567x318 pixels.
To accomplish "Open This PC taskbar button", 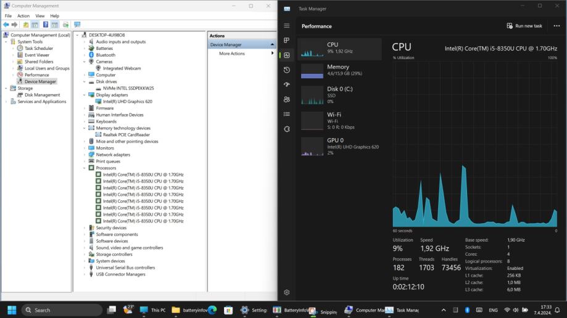I will (x=153, y=310).
